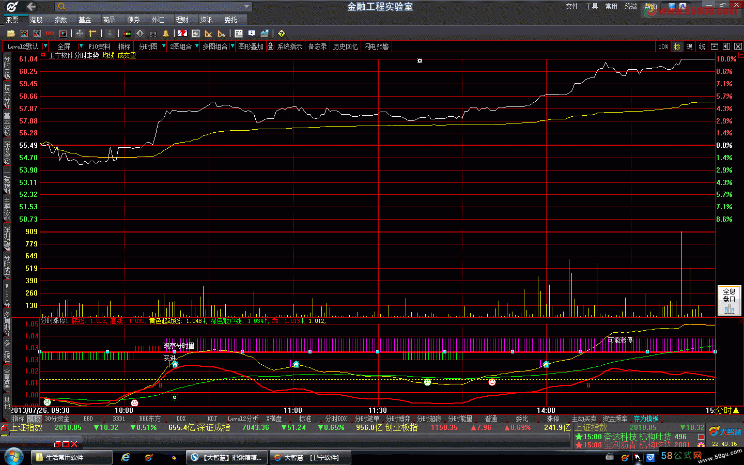The height and width of the screenshot is (465, 744).
Task: Click the 系统指示 button
Action: point(289,47)
